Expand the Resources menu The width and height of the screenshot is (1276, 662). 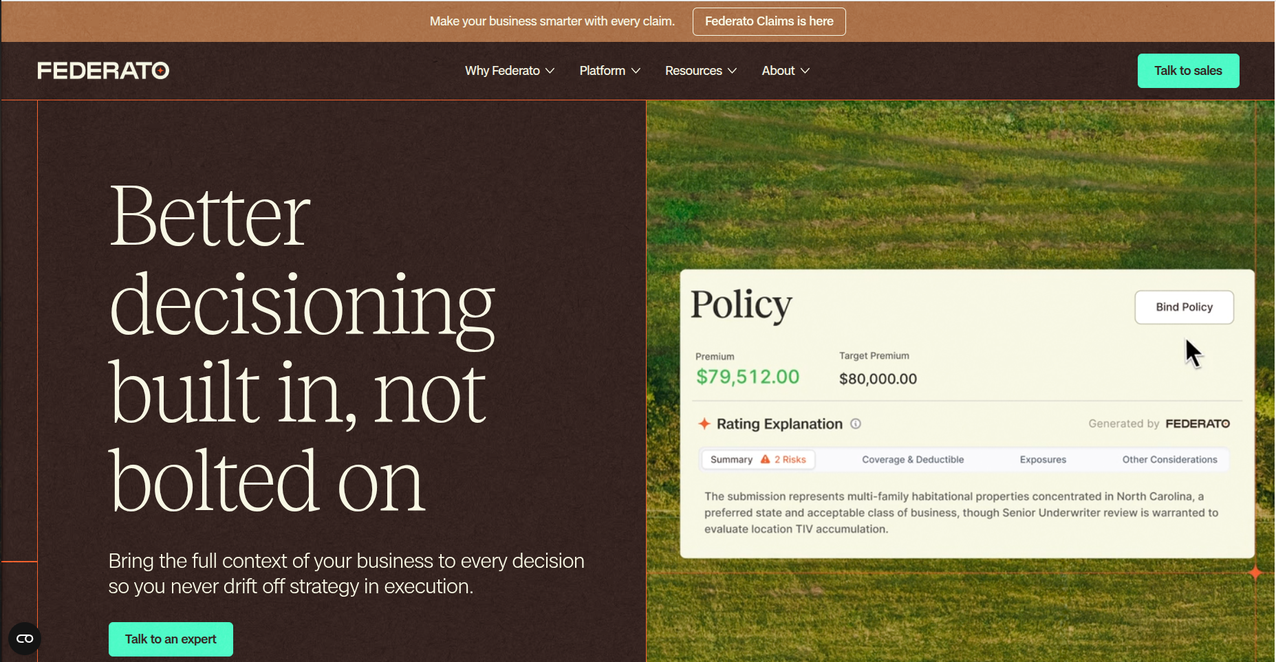tap(701, 71)
